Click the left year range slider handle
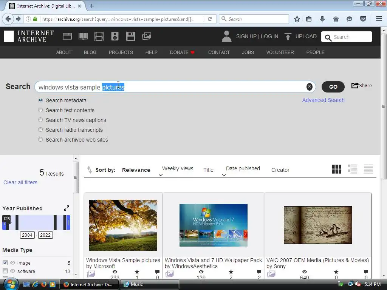 pos(4,224)
